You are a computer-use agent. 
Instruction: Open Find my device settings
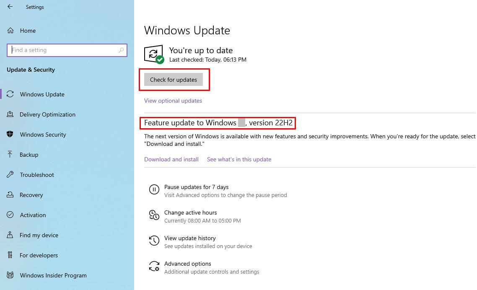tap(39, 235)
